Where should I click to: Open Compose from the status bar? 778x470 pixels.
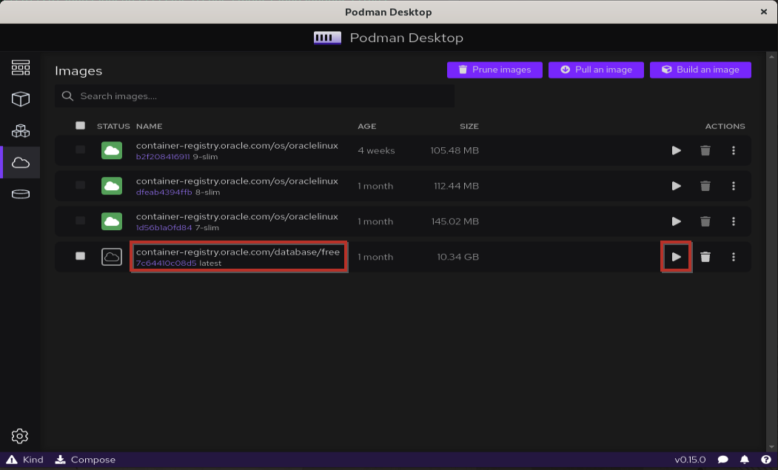pos(85,460)
